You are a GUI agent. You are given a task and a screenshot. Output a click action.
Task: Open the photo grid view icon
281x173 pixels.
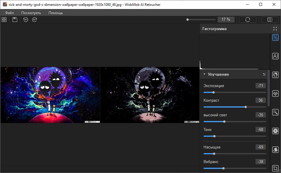4,20
